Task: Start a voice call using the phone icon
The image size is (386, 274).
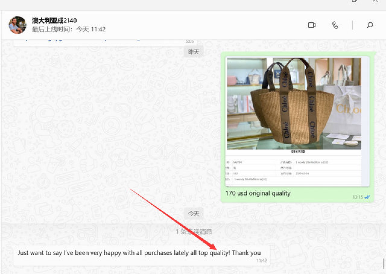Action: click(x=335, y=25)
